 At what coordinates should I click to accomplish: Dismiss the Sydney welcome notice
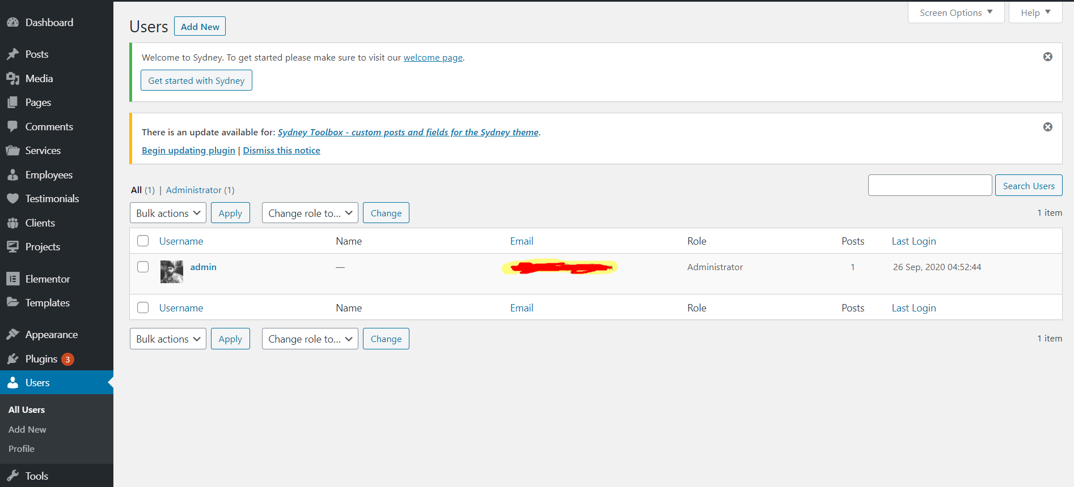(1048, 57)
